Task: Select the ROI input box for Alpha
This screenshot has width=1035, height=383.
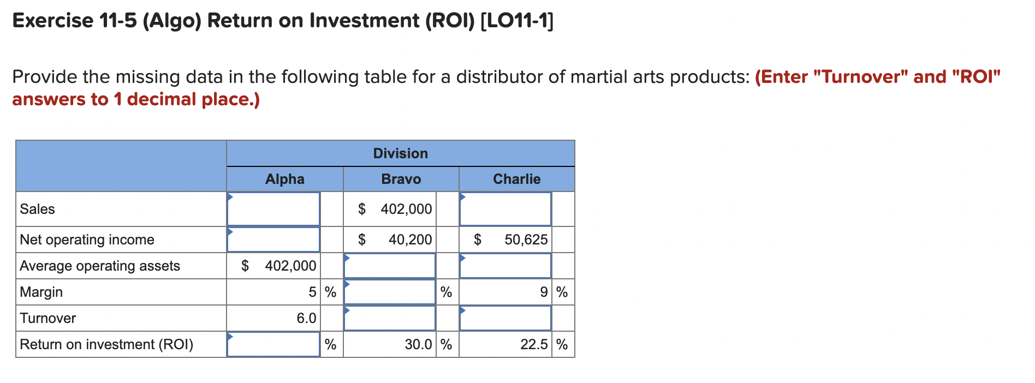Action: click(273, 344)
